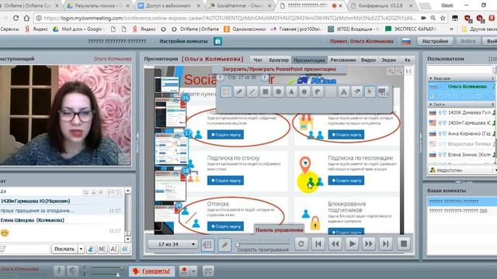Toggle the slide thumbnails panel button
The image size is (497, 279).
click(x=207, y=245)
